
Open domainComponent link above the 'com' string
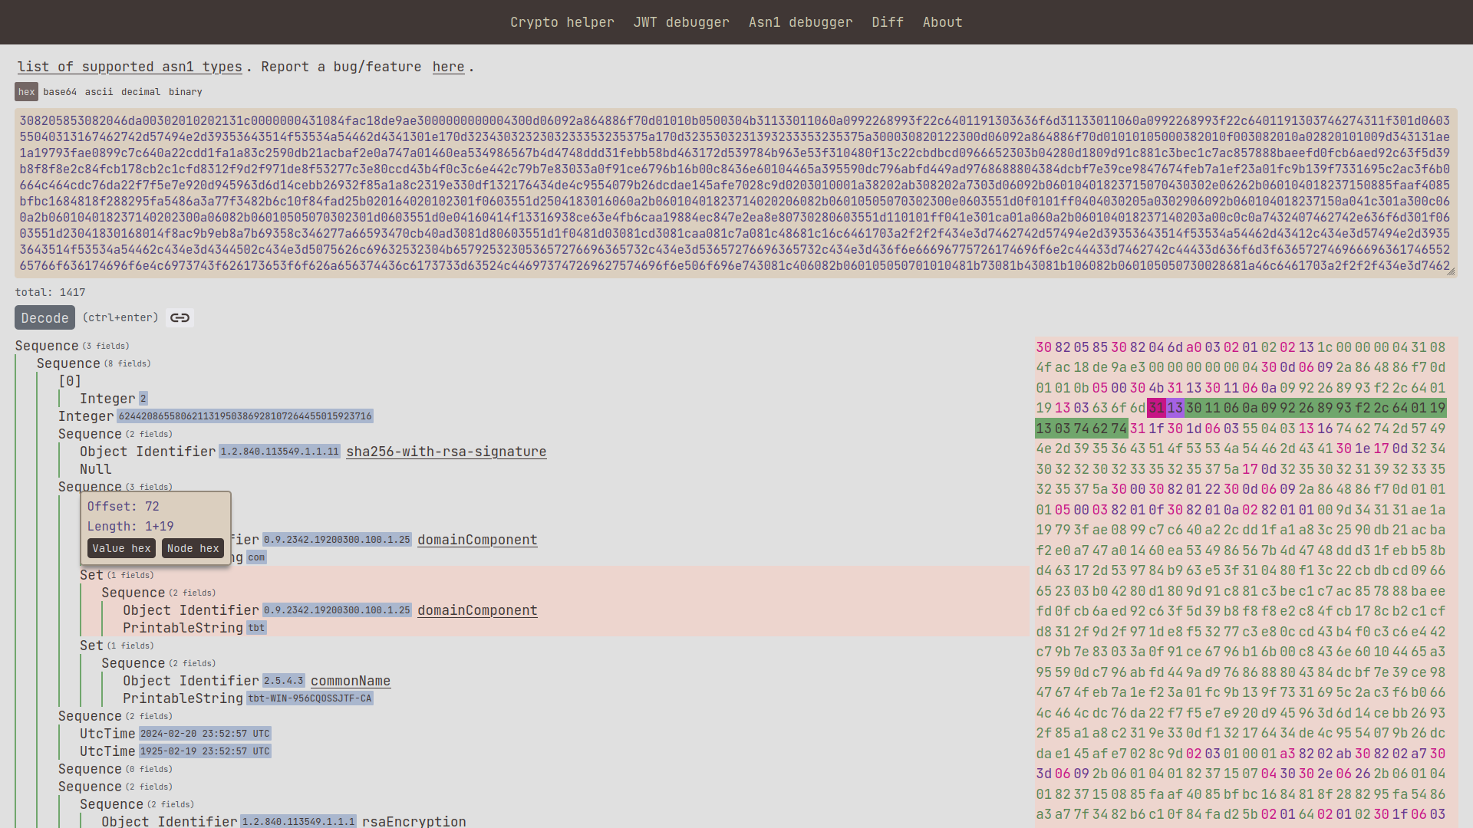pos(477,540)
